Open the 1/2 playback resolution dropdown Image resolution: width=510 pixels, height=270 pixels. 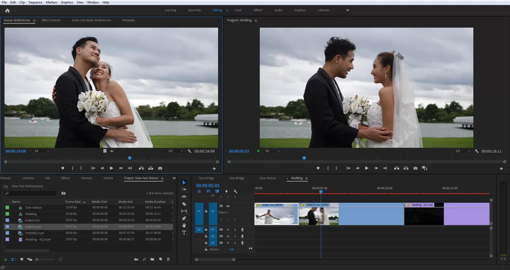click(463, 151)
